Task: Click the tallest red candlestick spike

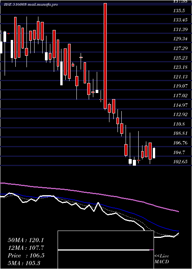Action: [x=105, y=56]
